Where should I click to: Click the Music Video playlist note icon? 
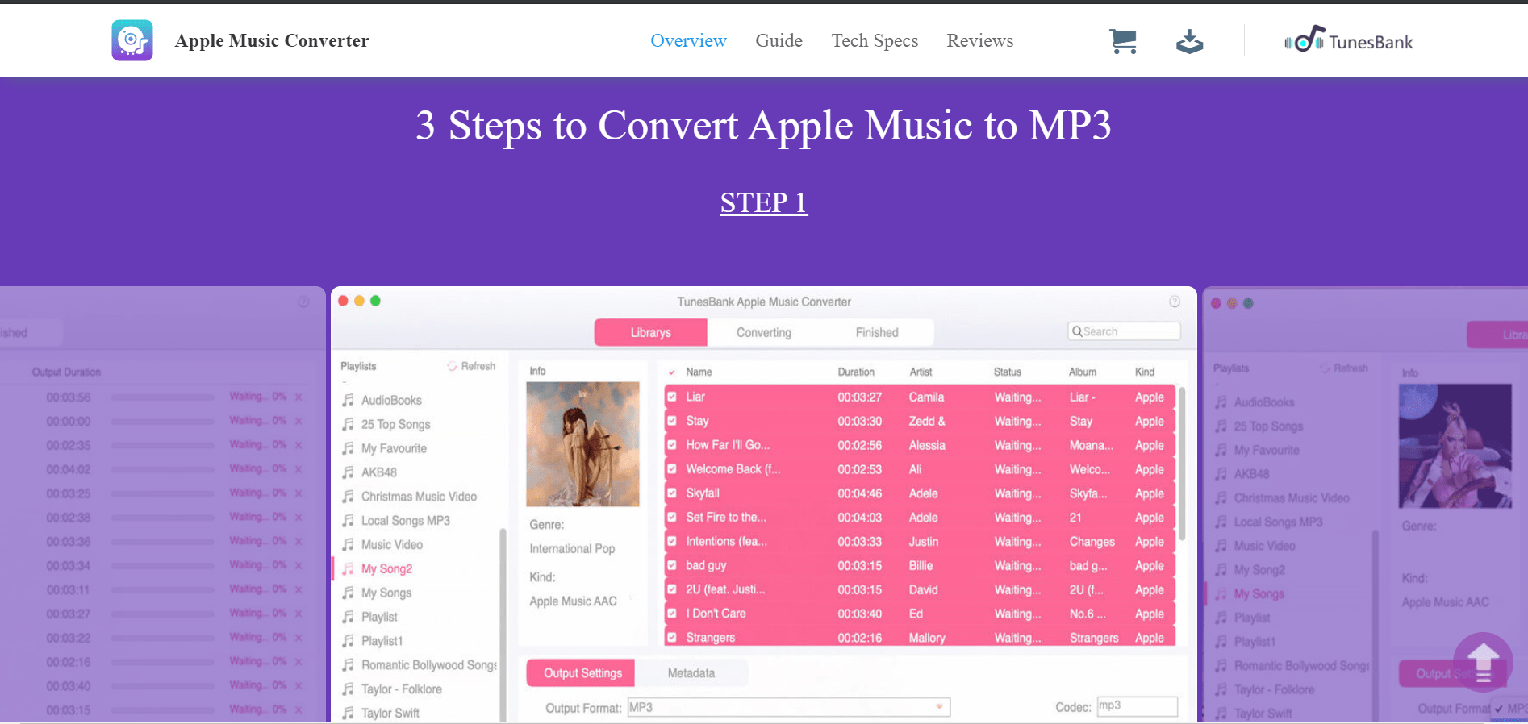(348, 544)
